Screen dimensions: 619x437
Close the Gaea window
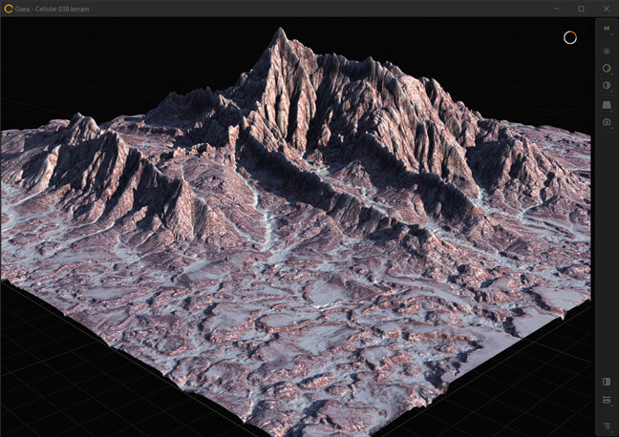606,8
